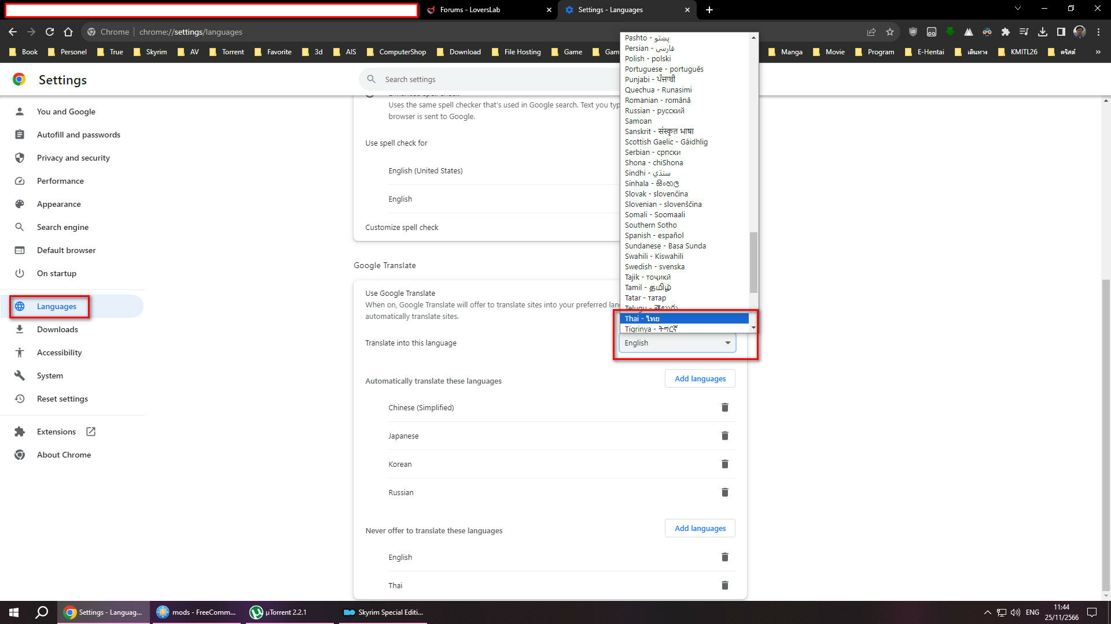
Task: Open Windows Start menu
Action: point(14,612)
